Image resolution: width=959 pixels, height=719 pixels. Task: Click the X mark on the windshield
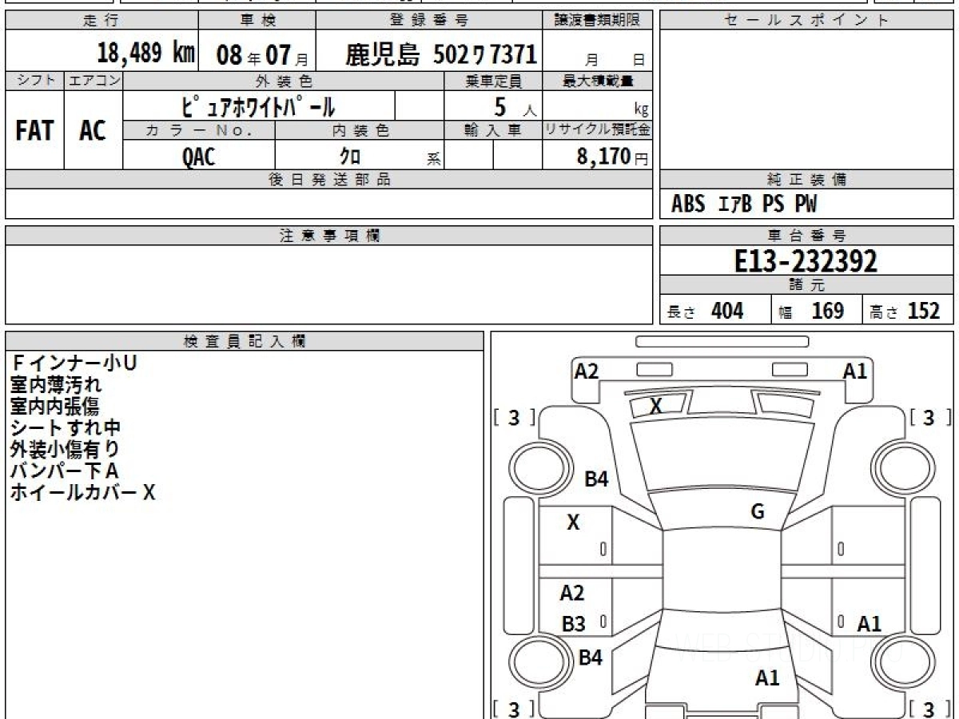click(655, 407)
